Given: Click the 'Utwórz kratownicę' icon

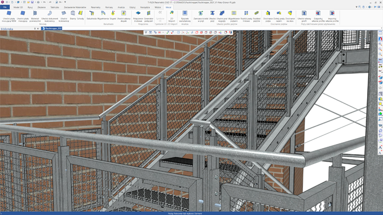Looking at the screenshot, I should [x=64, y=16].
